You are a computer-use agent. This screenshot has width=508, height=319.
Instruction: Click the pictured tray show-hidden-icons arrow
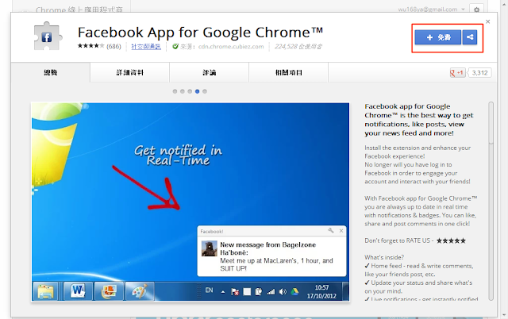223,292
